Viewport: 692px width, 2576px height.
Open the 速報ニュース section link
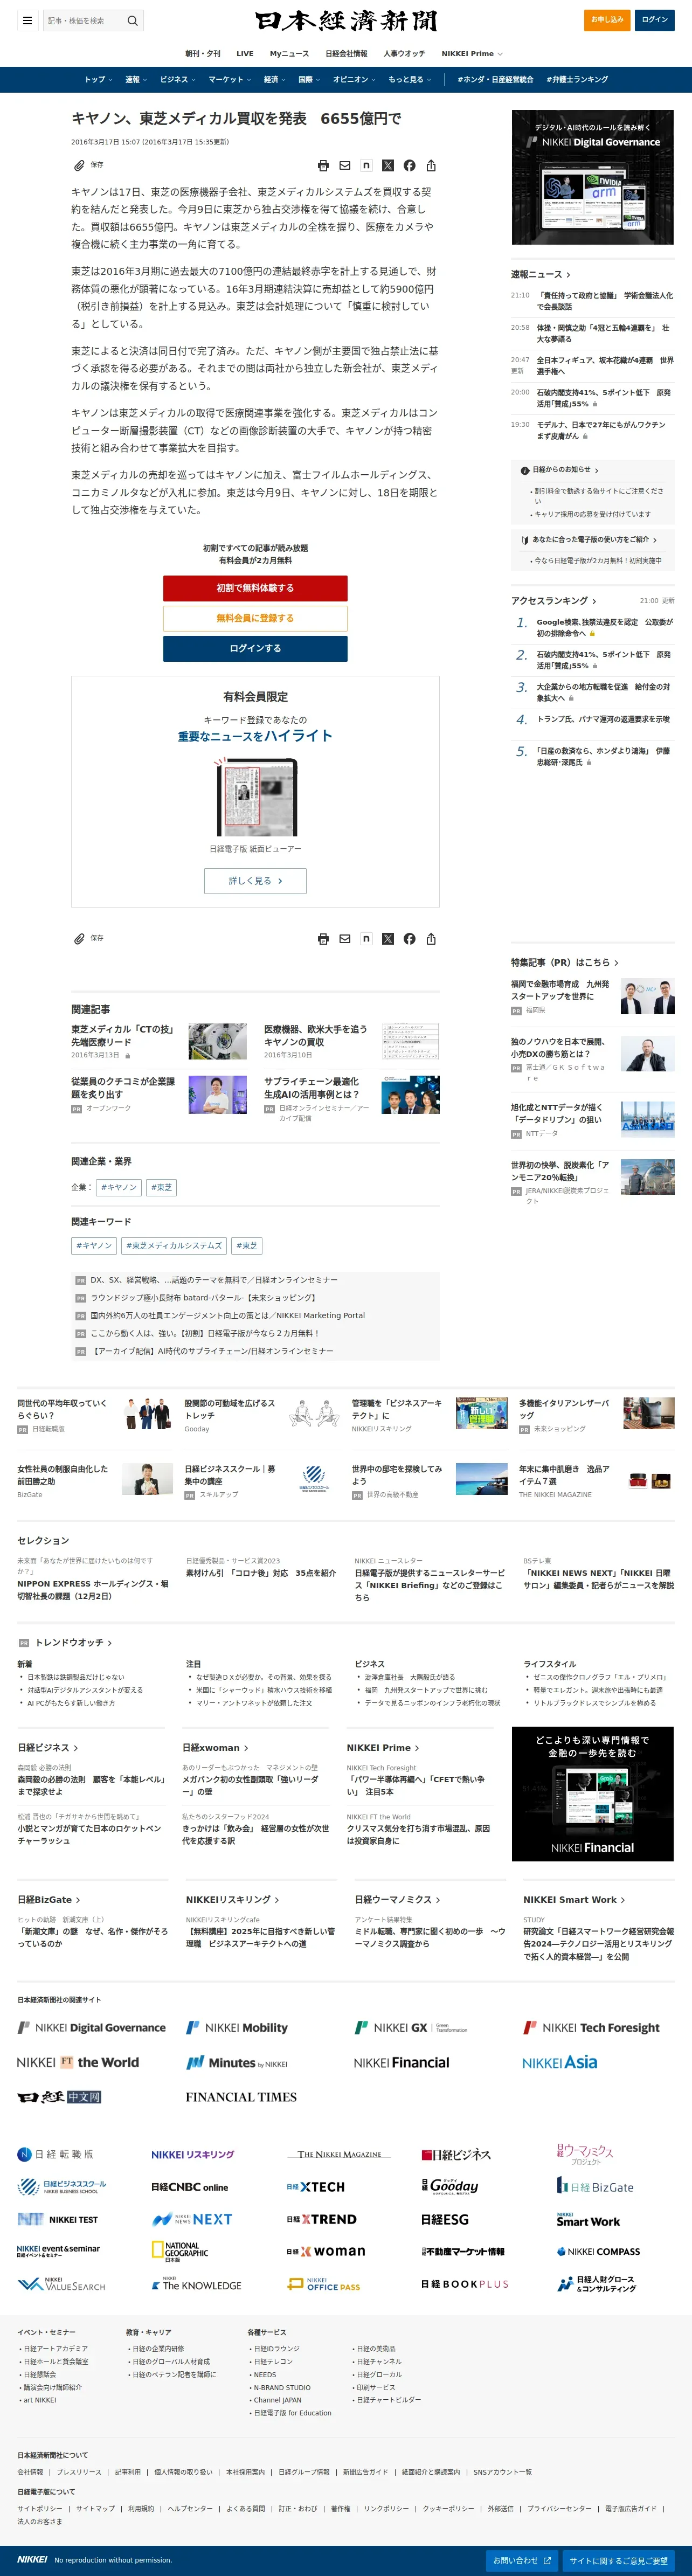(541, 274)
